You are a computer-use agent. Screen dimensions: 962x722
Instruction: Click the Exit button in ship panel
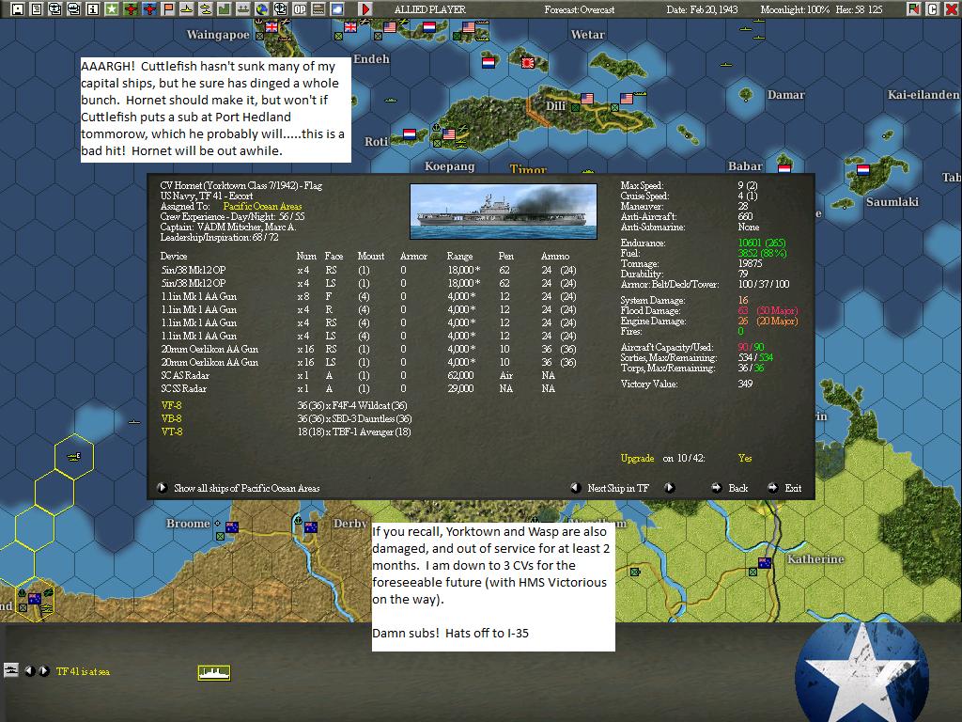(x=793, y=488)
